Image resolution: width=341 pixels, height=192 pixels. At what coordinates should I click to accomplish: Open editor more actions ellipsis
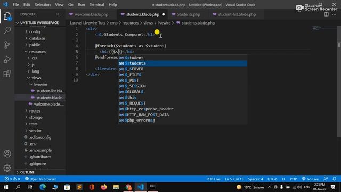click(x=334, y=14)
